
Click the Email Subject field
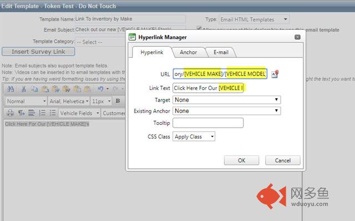[x=130, y=29]
